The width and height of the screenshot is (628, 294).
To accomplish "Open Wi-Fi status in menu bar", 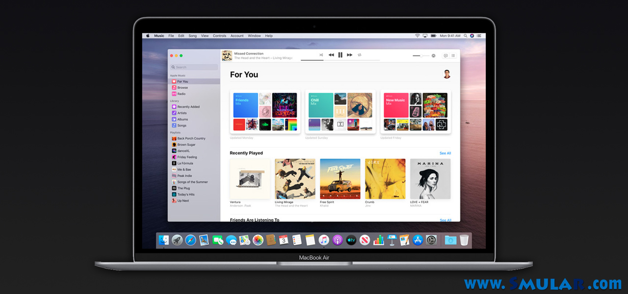I will point(418,36).
